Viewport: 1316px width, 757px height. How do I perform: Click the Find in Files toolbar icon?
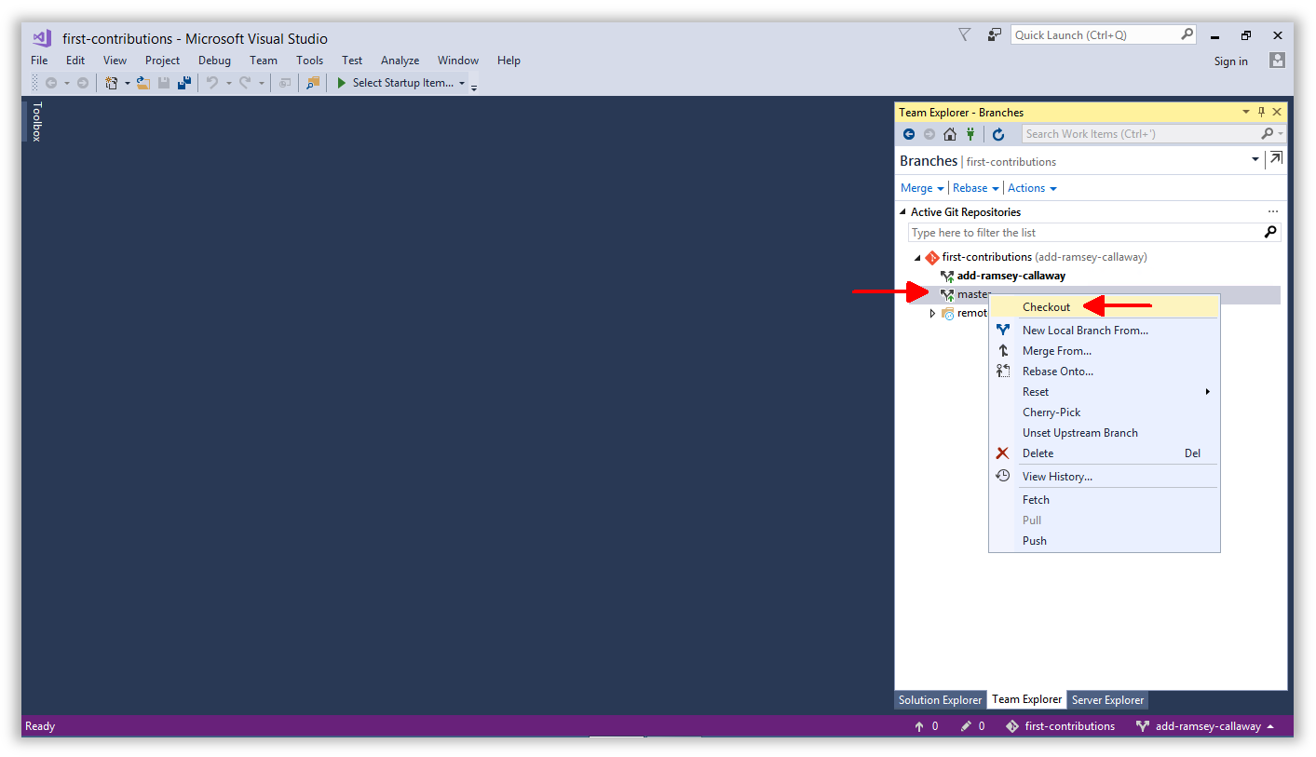pos(313,83)
